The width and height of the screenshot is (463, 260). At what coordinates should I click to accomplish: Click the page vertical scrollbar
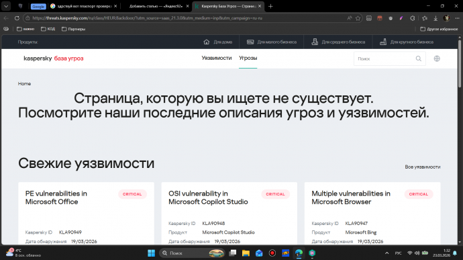click(x=460, y=63)
